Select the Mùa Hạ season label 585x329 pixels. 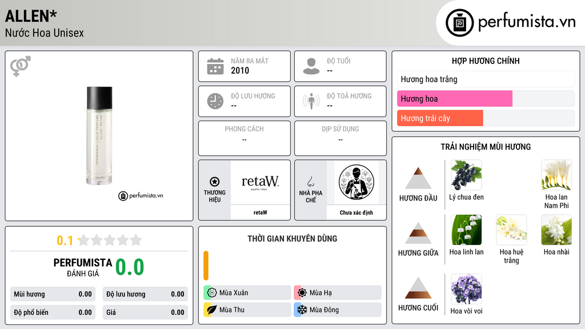click(x=320, y=293)
